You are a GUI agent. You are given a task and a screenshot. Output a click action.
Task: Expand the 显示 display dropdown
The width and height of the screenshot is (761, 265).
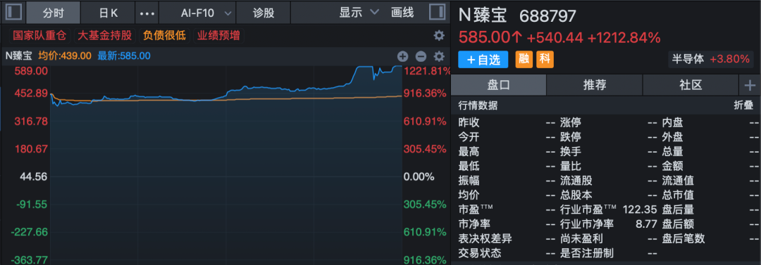click(x=359, y=13)
